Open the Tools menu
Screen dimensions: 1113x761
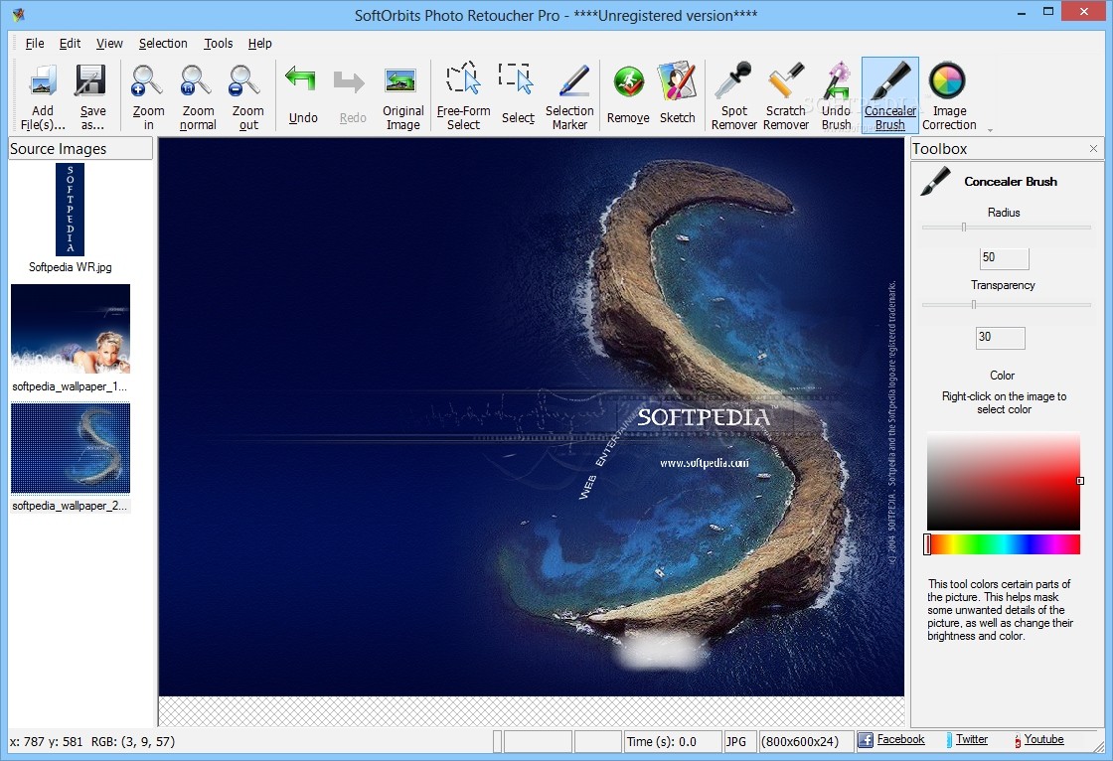(218, 44)
